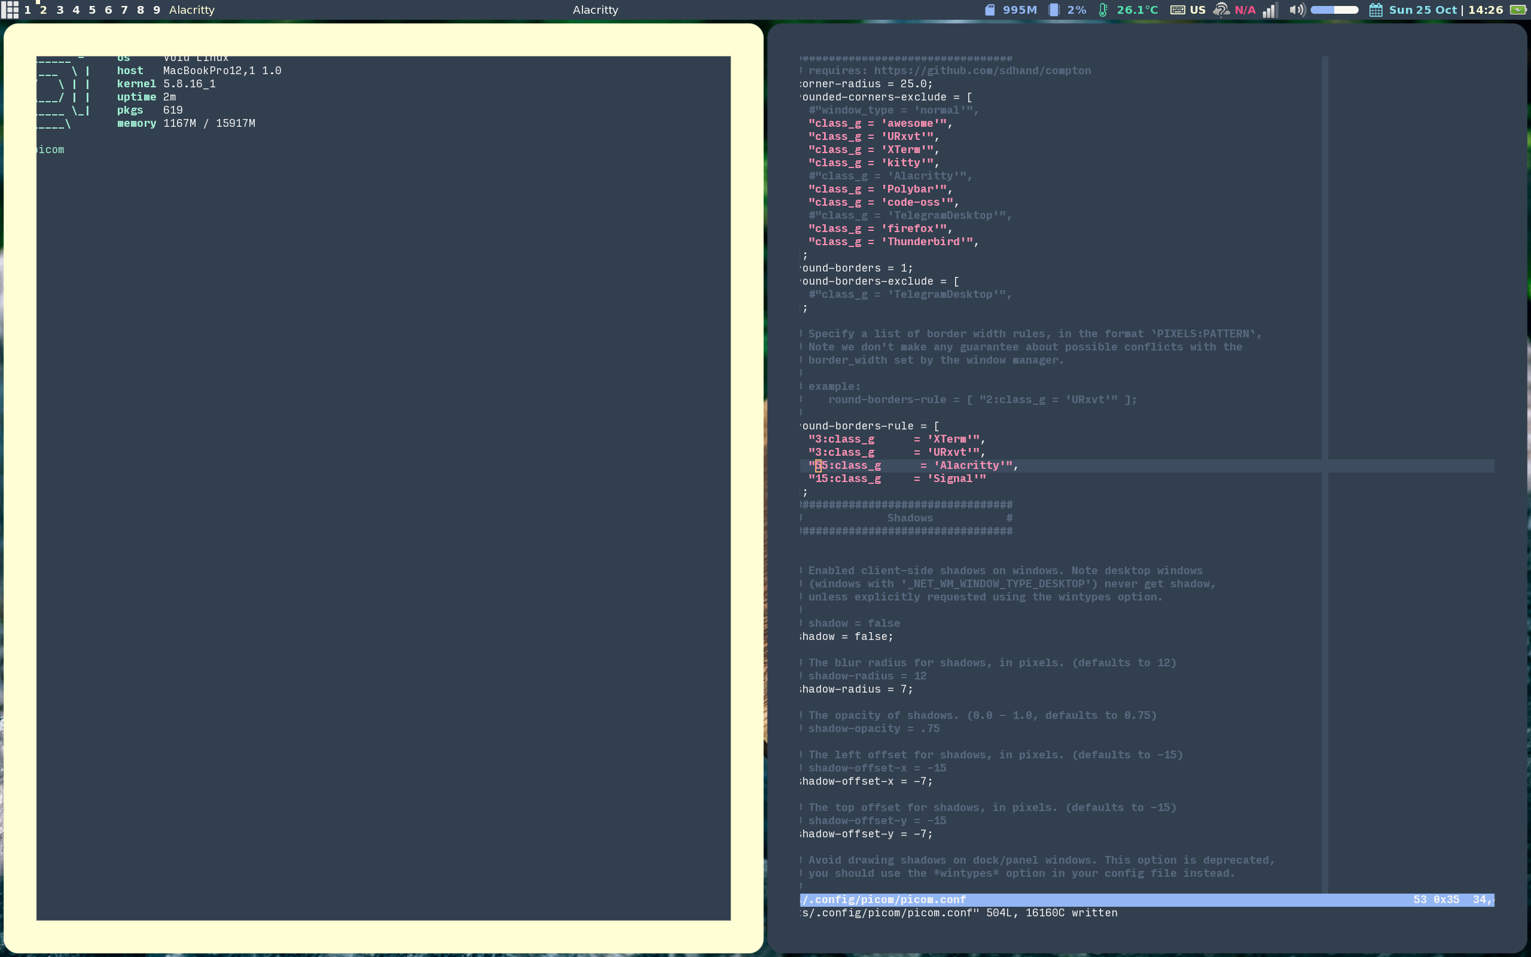Viewport: 1531px width, 957px height.
Task: Switch to workspace 3
Action: (x=60, y=10)
